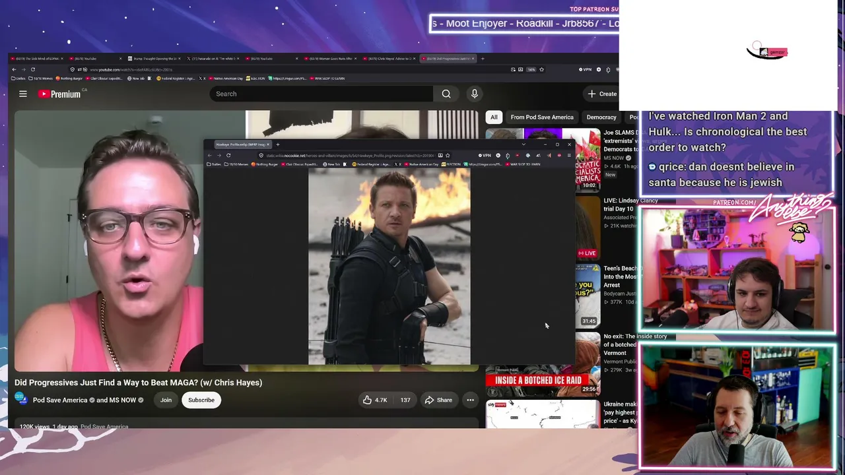Open ELECTION bookmark in Hawkeye window
The height and width of the screenshot is (475, 845).
(452, 164)
